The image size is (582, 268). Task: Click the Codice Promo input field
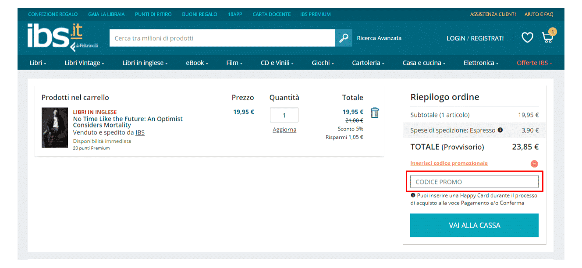click(474, 182)
